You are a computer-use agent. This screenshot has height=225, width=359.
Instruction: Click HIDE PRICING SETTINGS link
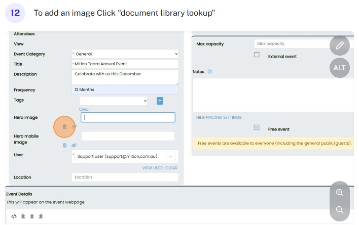[219, 117]
